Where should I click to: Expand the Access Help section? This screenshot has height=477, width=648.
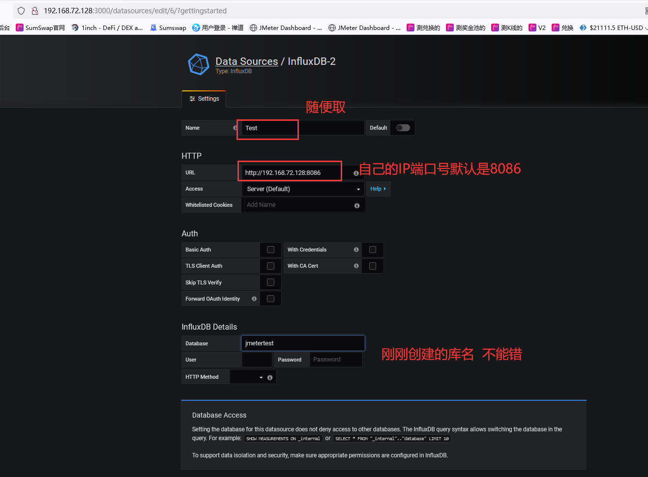click(x=378, y=189)
